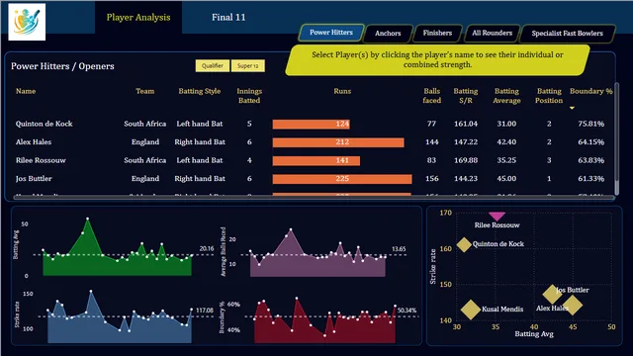Click Left hand Bat in Rossouw's row
This screenshot has width=633, height=356.
pos(200,160)
